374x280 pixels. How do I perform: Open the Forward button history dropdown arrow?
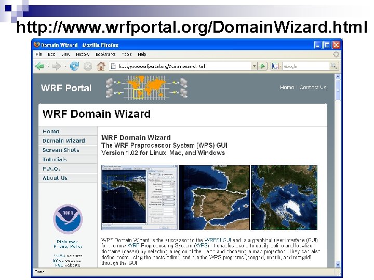click(x=65, y=66)
